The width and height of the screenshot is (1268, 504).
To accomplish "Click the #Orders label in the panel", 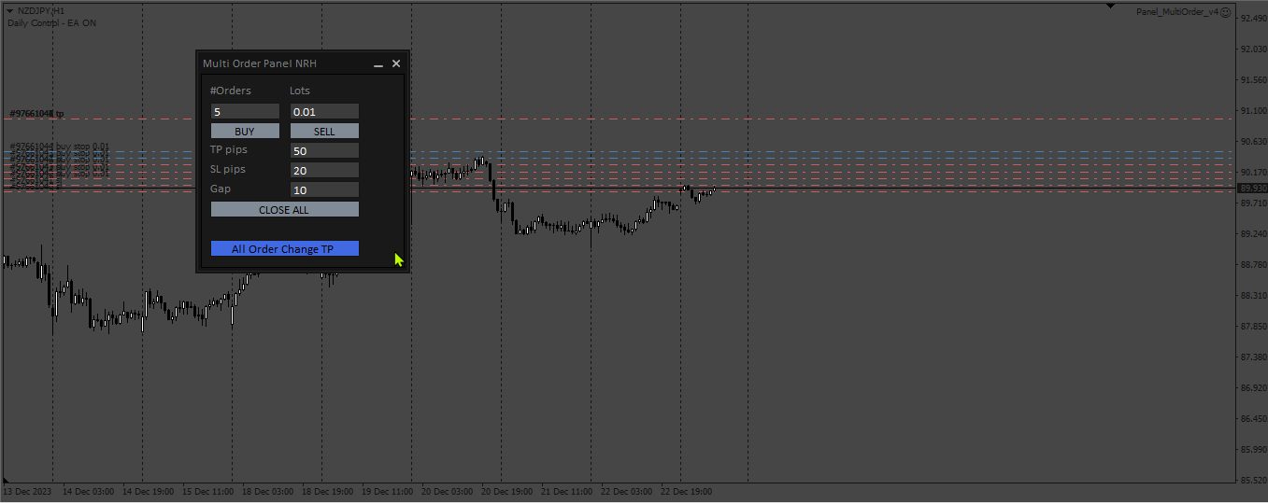I will coord(230,91).
